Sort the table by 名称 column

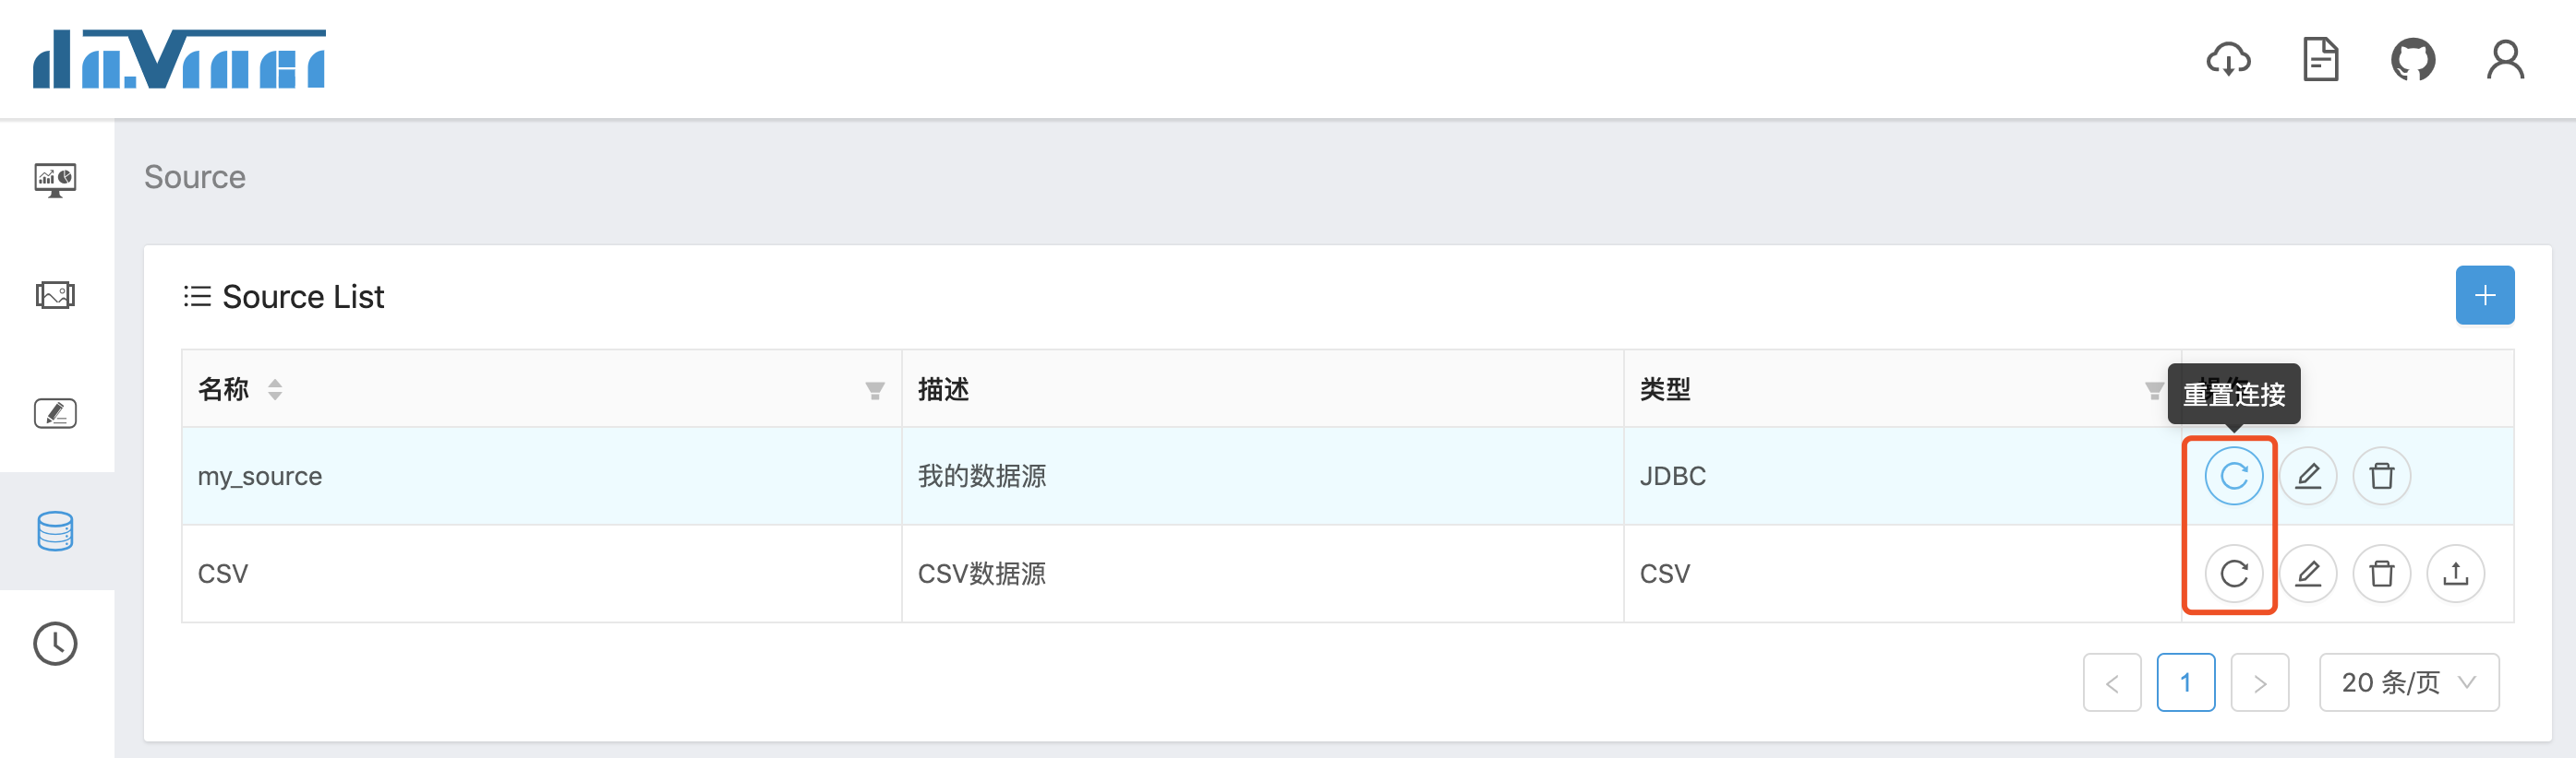[x=275, y=389]
